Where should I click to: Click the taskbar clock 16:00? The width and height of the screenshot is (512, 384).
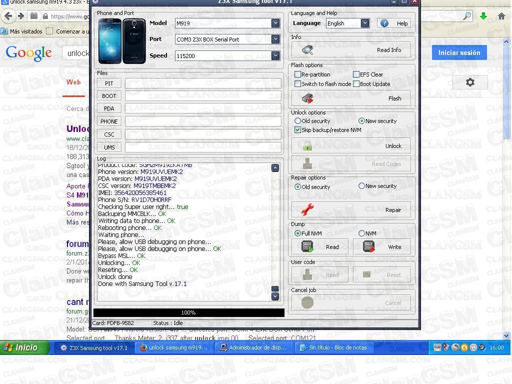pyautogui.click(x=496, y=347)
